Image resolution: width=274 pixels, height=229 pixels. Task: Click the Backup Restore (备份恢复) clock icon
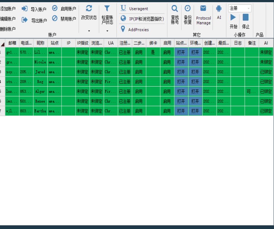point(188,8)
